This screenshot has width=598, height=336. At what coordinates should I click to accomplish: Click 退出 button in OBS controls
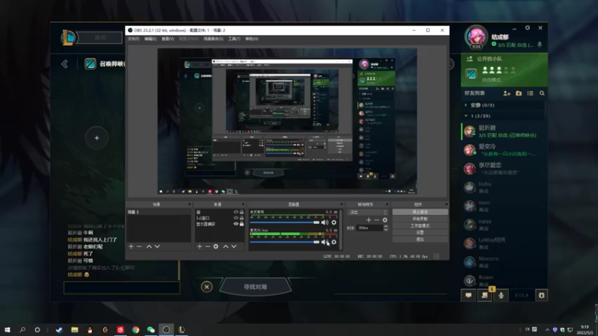(420, 239)
